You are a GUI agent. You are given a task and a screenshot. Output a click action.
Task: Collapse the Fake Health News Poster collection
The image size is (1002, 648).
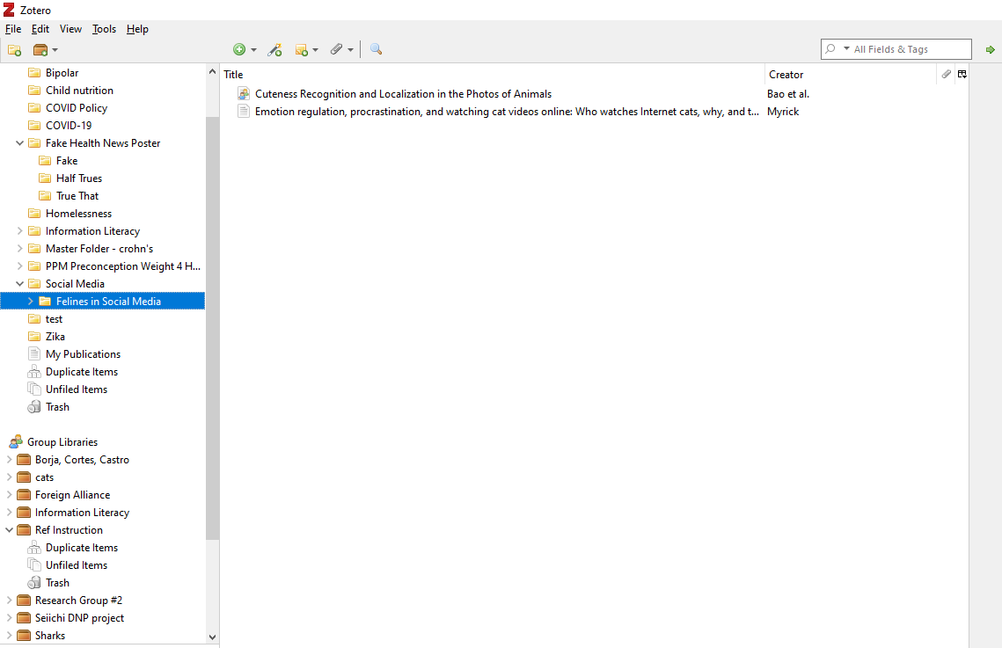[20, 143]
